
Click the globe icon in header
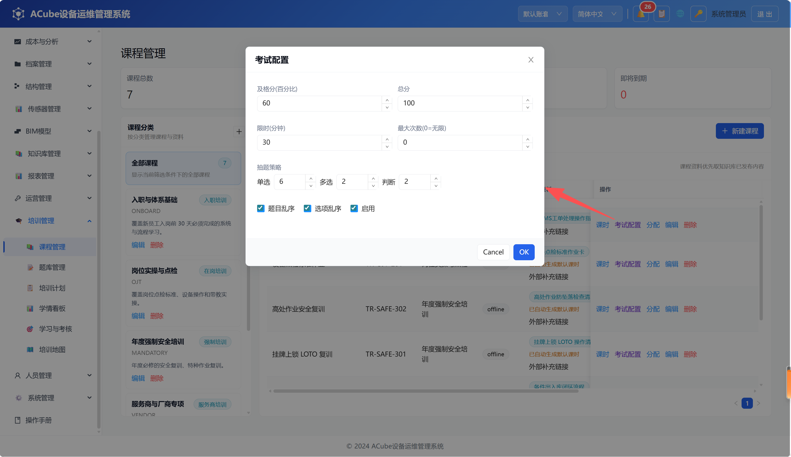[x=680, y=14]
